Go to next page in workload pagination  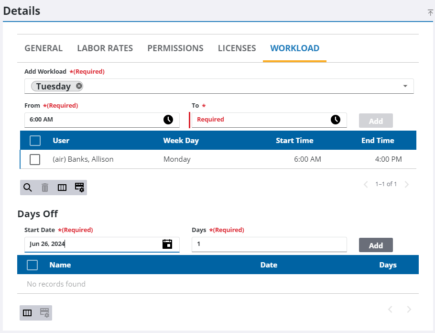(407, 184)
